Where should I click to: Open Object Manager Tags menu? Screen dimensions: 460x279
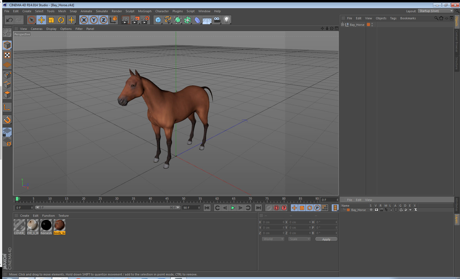click(393, 18)
